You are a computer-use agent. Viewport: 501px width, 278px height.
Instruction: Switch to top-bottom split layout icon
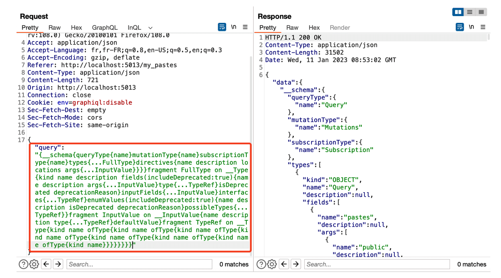click(x=470, y=12)
